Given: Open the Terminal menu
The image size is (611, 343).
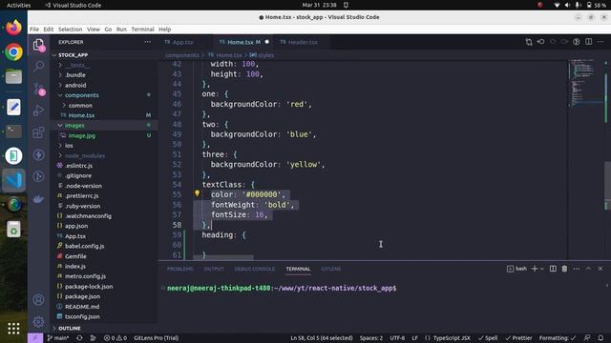Looking at the screenshot, I should (142, 30).
